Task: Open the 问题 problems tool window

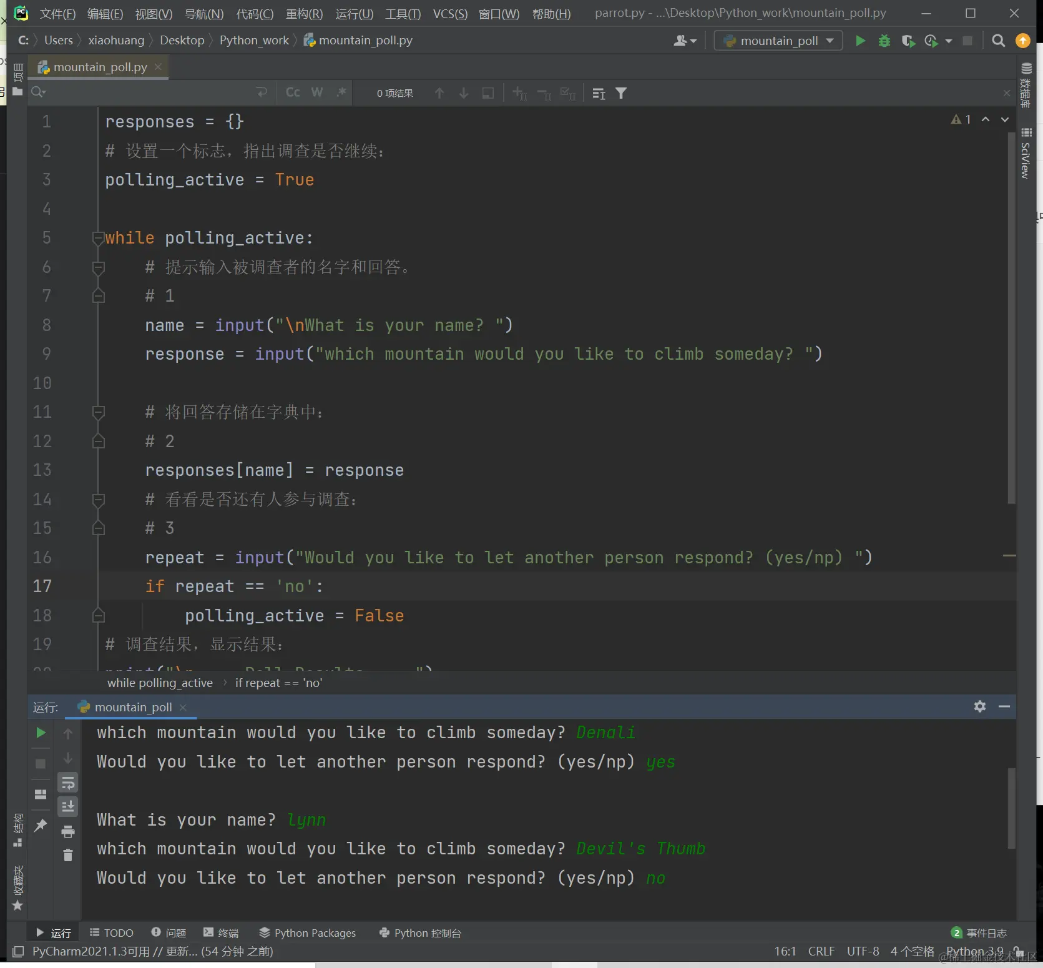Action: point(169,932)
